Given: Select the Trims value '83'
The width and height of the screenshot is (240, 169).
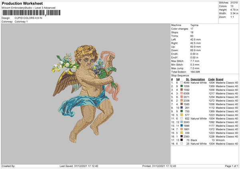Looking at the screenshot, I should pos(192,36).
